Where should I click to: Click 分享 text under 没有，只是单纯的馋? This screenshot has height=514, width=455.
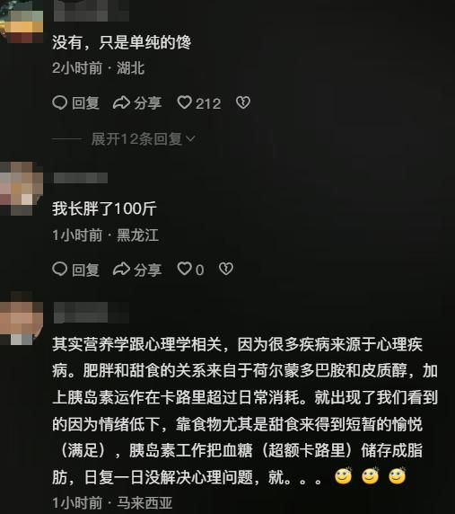(148, 103)
